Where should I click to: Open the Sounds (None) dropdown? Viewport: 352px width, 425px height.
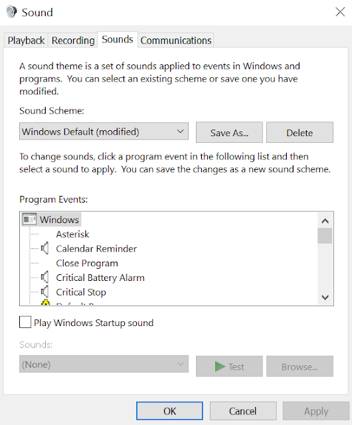104,364
